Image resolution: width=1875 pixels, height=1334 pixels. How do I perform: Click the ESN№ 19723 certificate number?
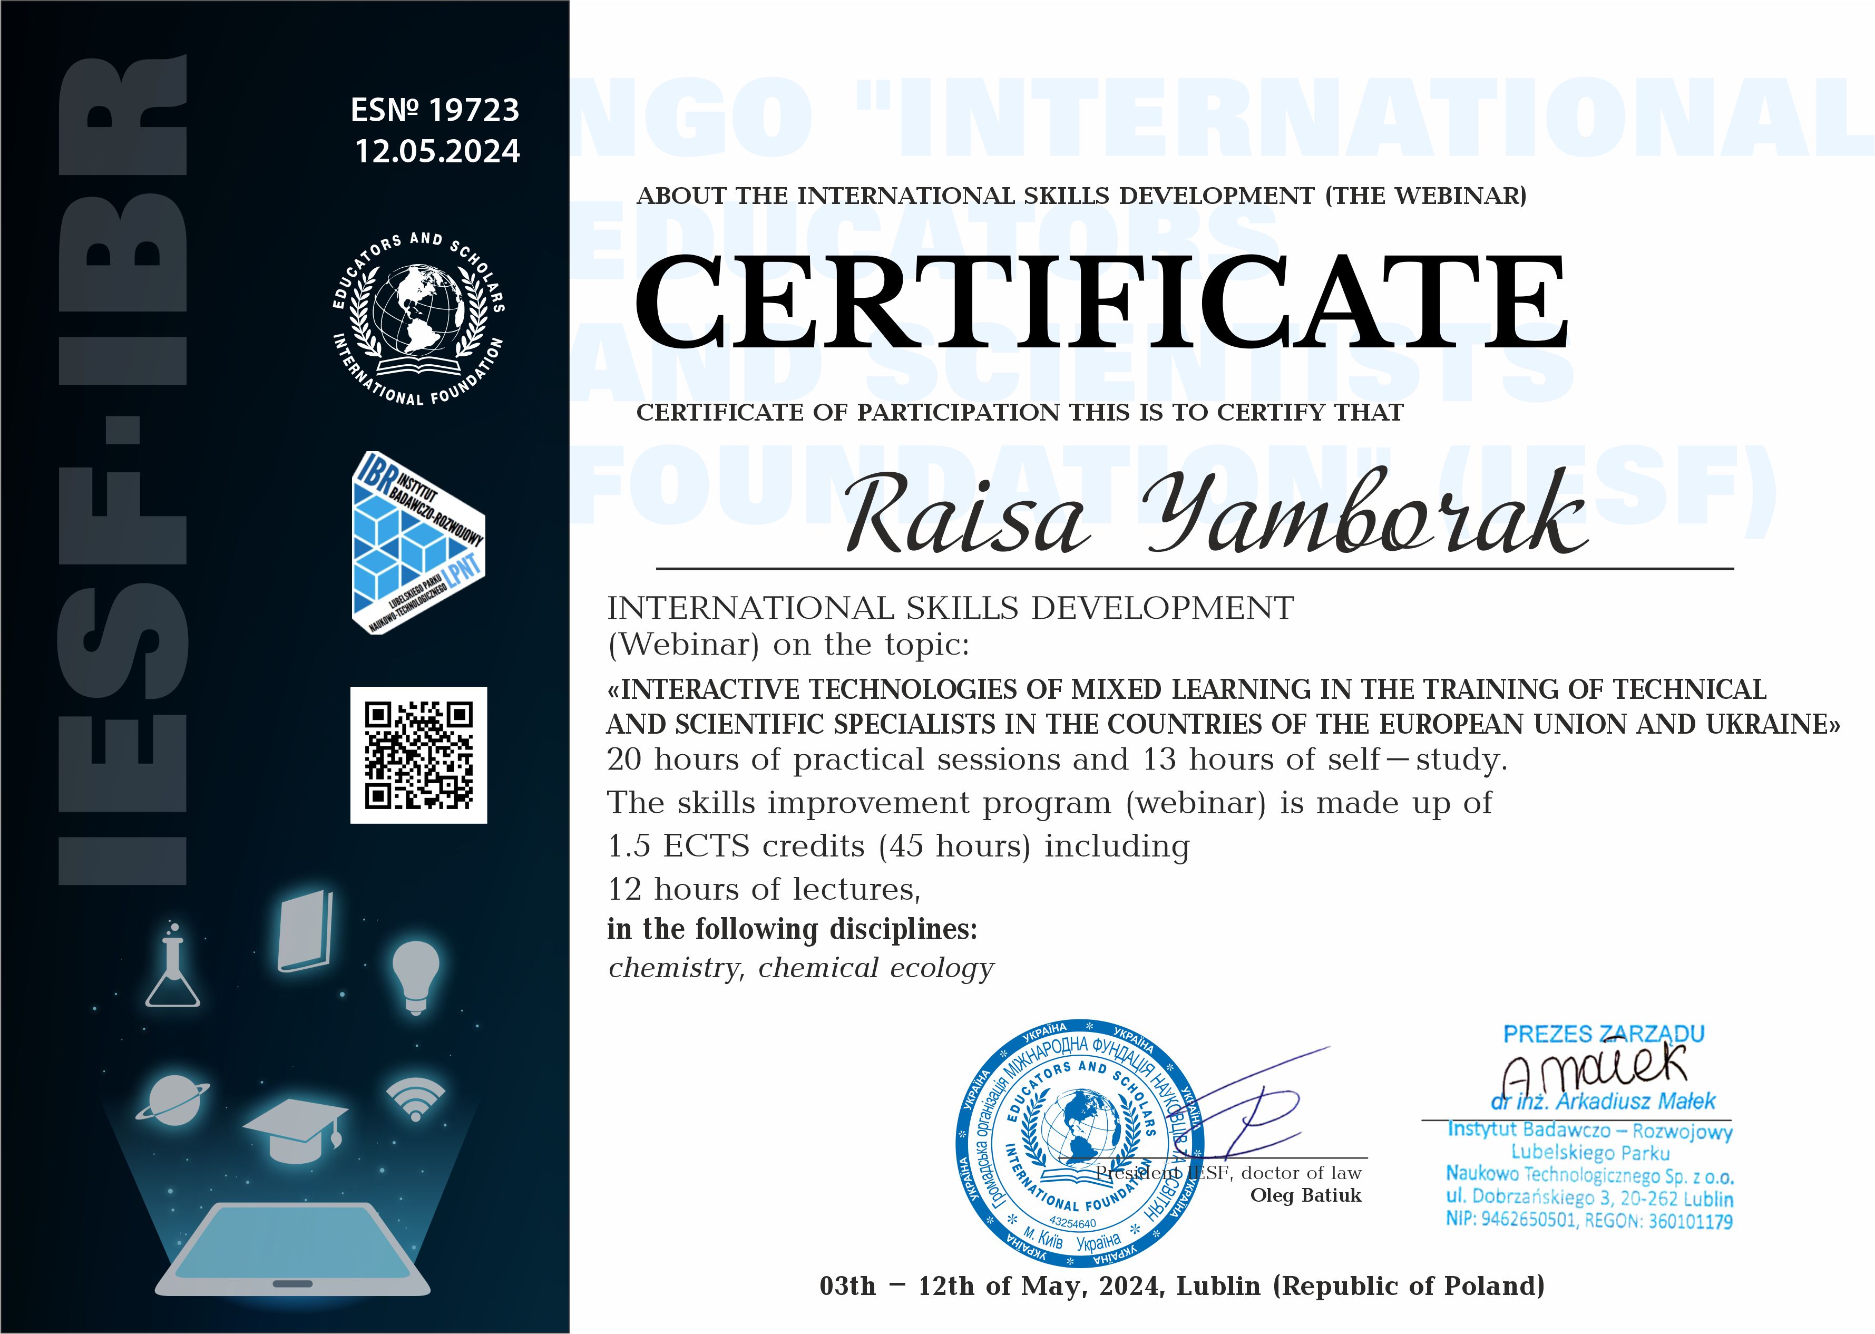[435, 110]
